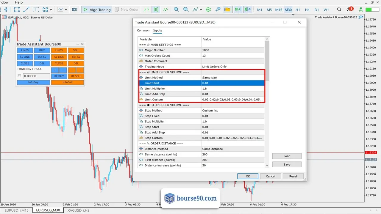The height and width of the screenshot is (214, 381).
Task: Open the templates folder icon
Action: click(x=227, y=10)
